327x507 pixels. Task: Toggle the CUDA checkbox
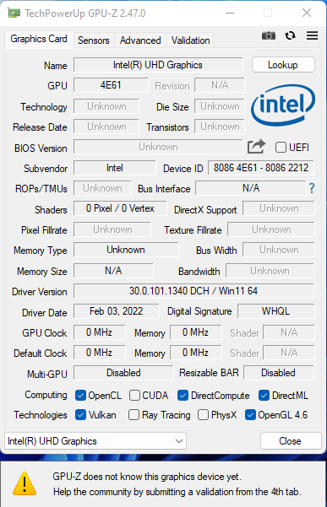[x=134, y=395]
